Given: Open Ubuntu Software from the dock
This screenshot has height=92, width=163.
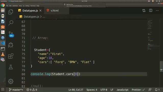Looking at the screenshot, I should pos(3,27).
